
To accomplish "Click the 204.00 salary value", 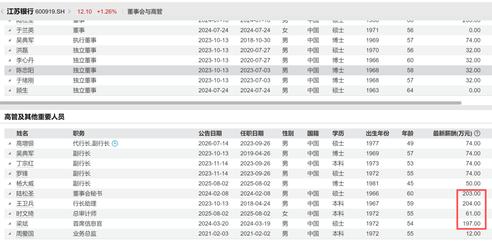I will point(471,204).
